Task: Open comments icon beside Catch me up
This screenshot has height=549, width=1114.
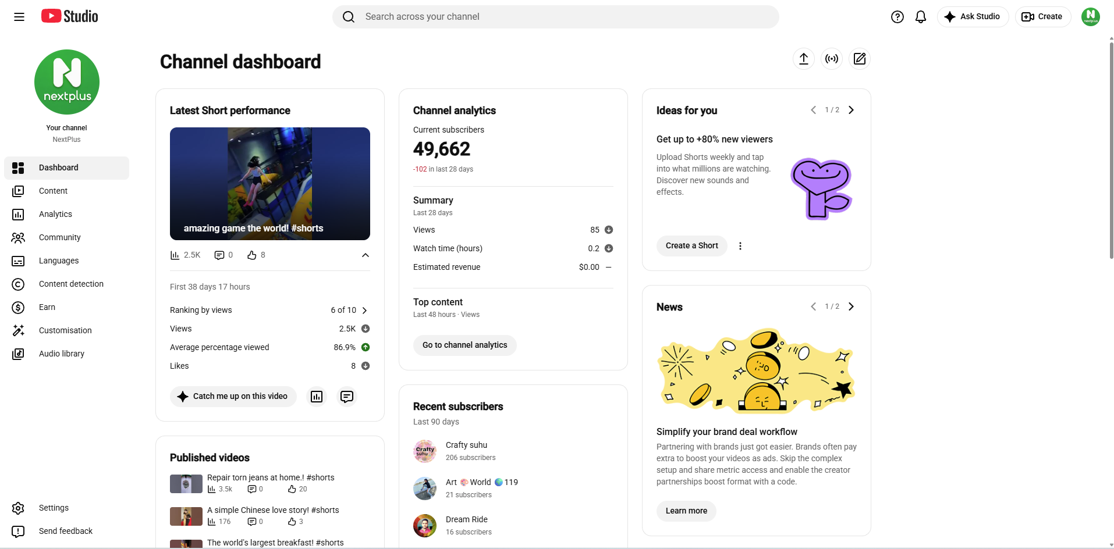Action: point(347,397)
